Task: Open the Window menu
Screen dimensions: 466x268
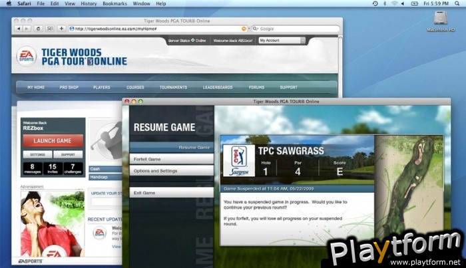Action: (x=141, y=3)
